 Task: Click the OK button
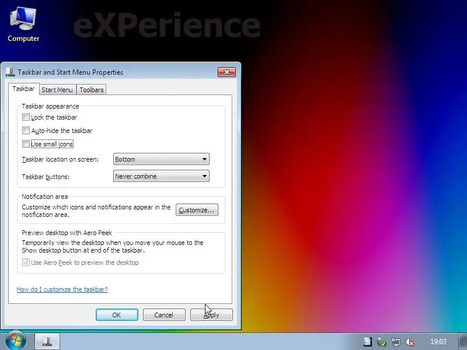click(117, 315)
